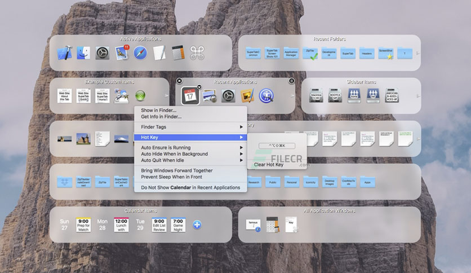
Task: Show more Example Custom Items with arrow
Action: click(x=166, y=96)
